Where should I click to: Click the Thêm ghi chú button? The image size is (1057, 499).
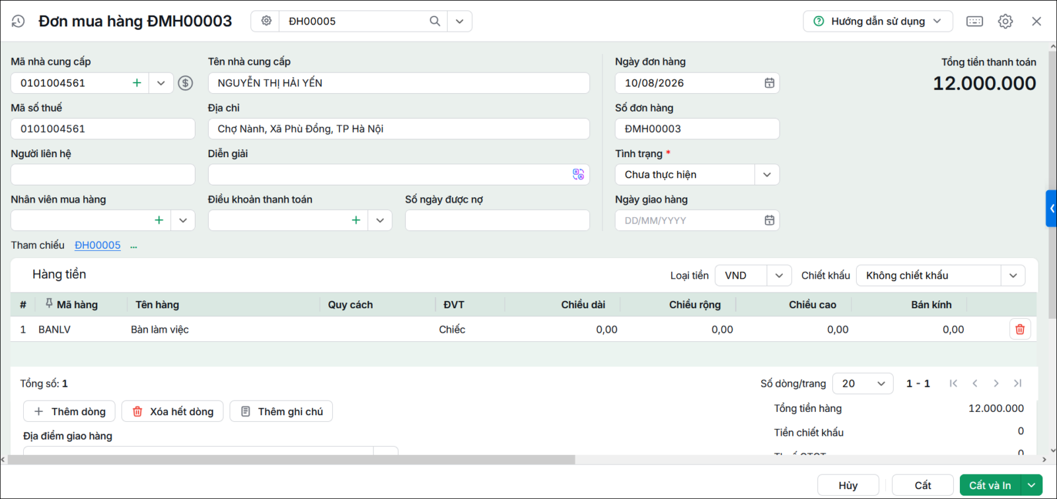point(281,411)
